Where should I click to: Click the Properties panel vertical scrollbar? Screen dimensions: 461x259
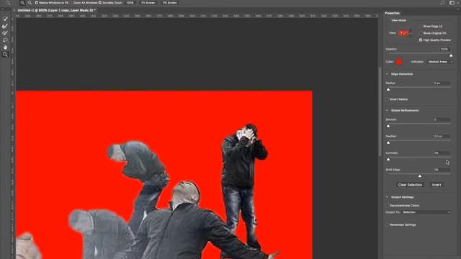coord(380,112)
